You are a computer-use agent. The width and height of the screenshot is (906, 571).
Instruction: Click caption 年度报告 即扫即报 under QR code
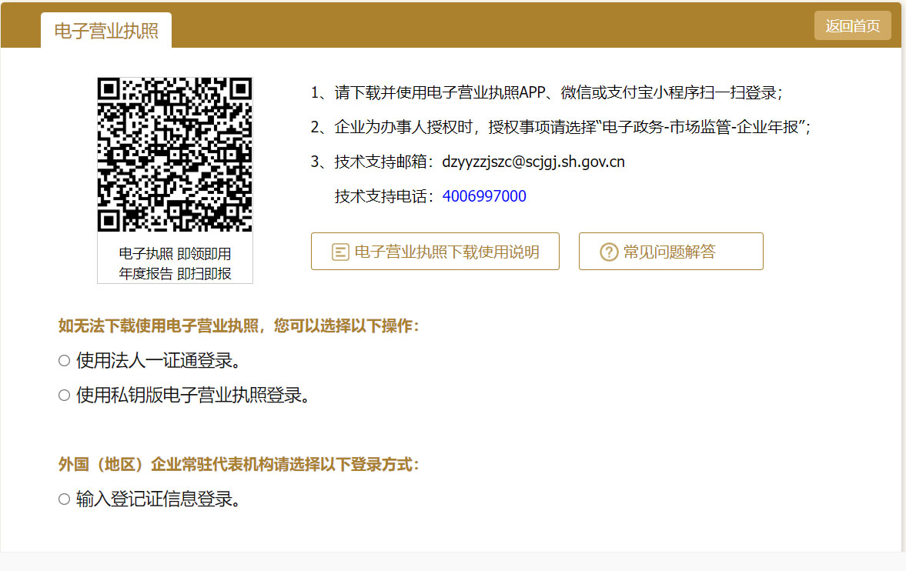tap(175, 273)
